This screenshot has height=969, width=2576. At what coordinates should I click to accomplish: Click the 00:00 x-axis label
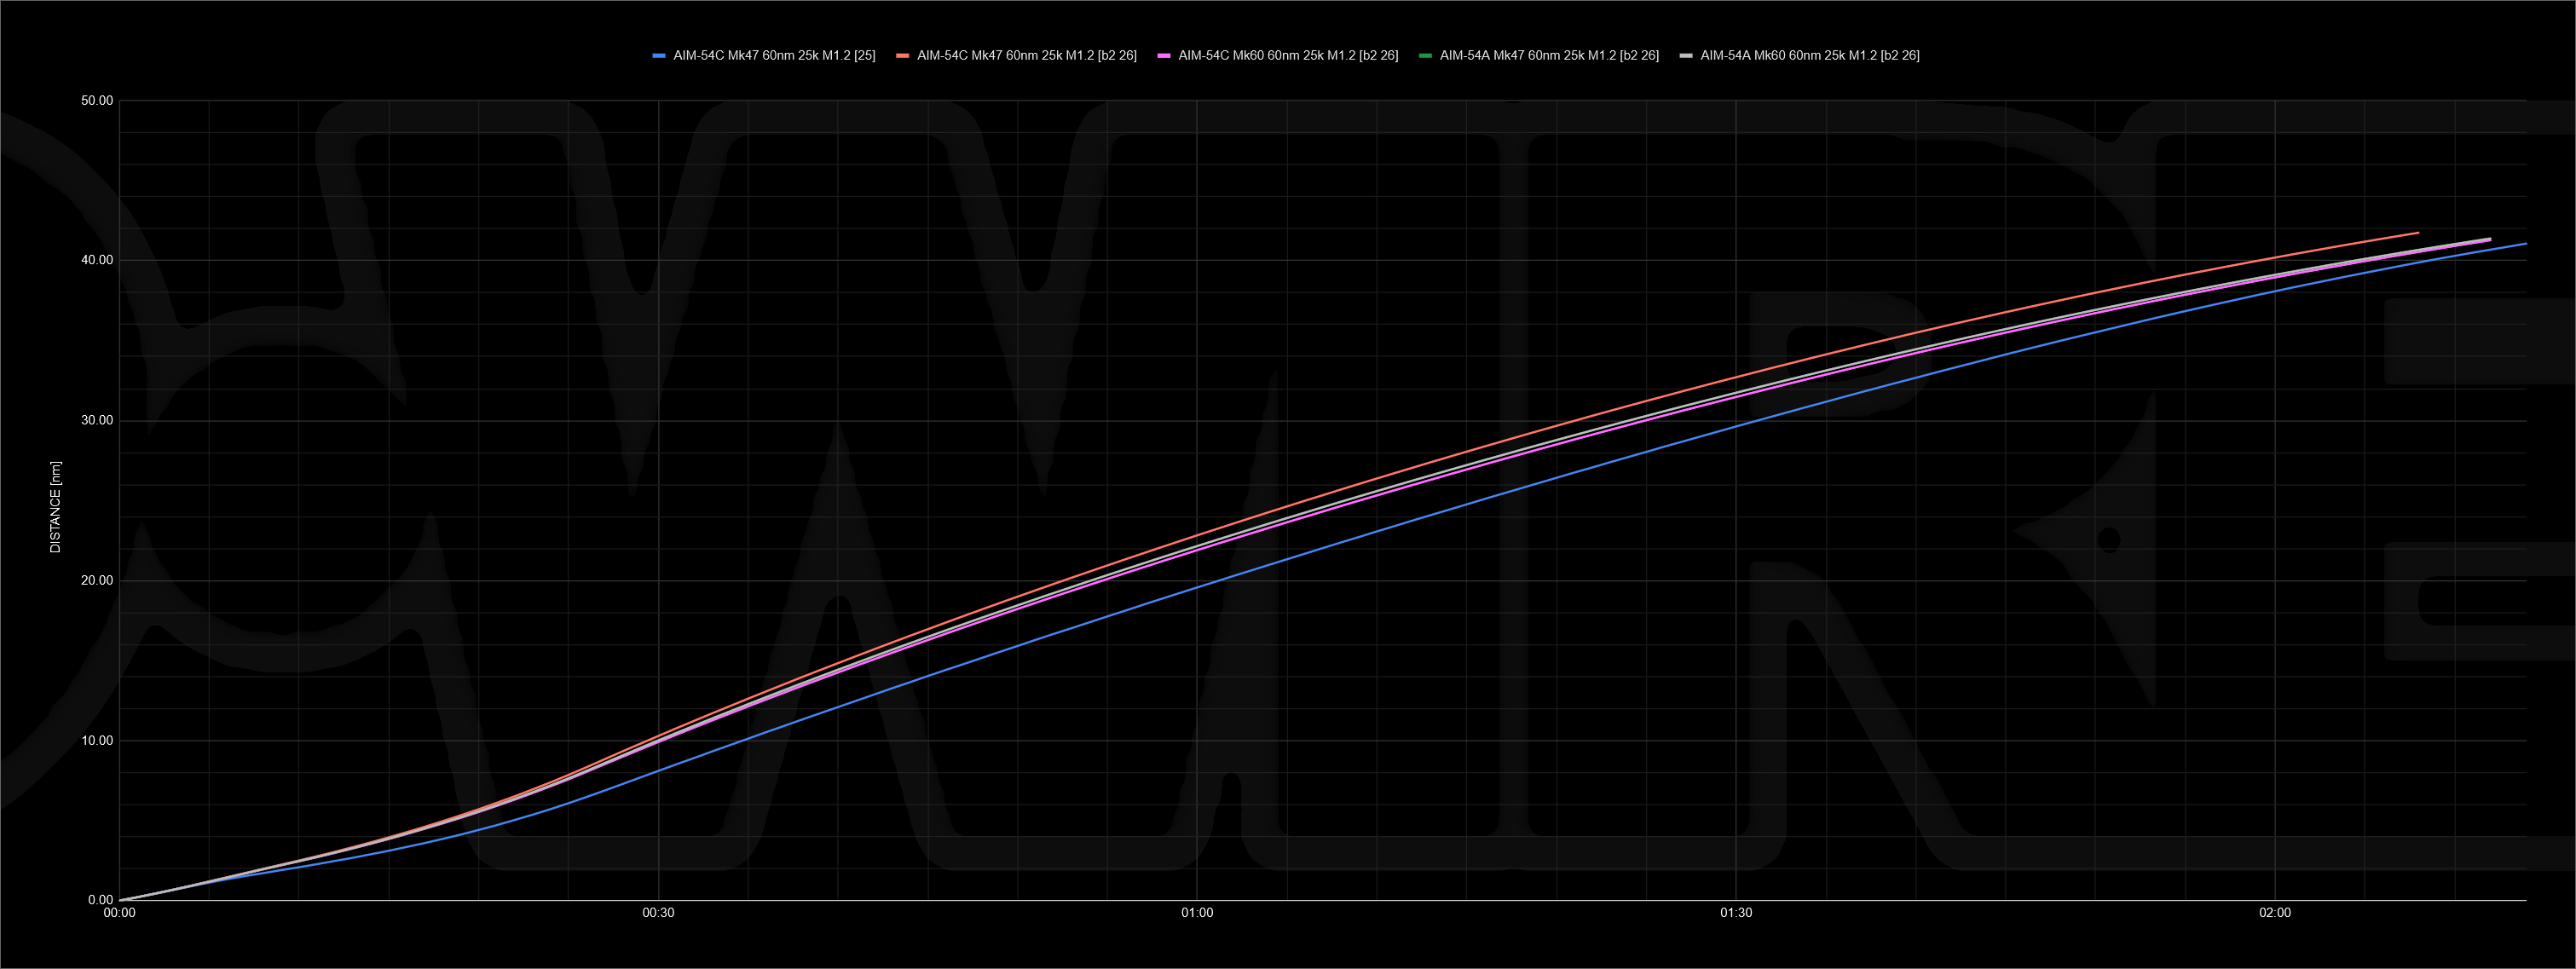click(120, 913)
